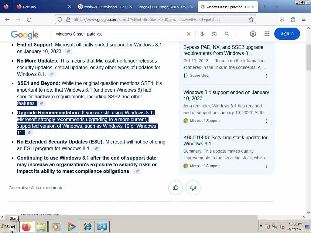Open more options for Super User result
311x233 pixels.
click(266, 76)
